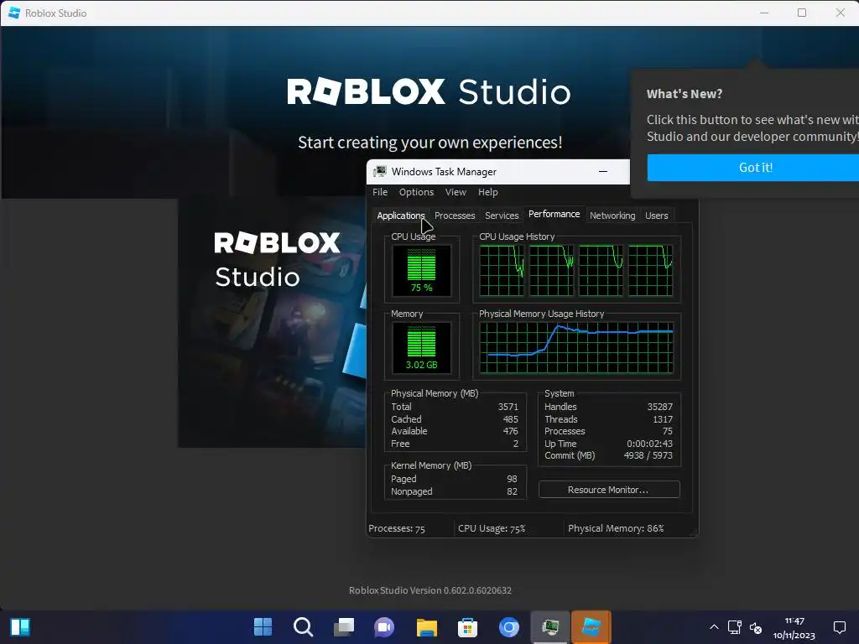
Task: Click the first CPU Usage History graph
Action: [502, 270]
